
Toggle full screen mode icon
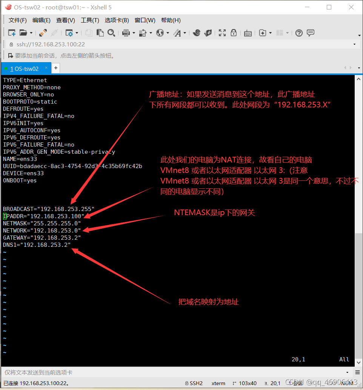(x=222, y=33)
